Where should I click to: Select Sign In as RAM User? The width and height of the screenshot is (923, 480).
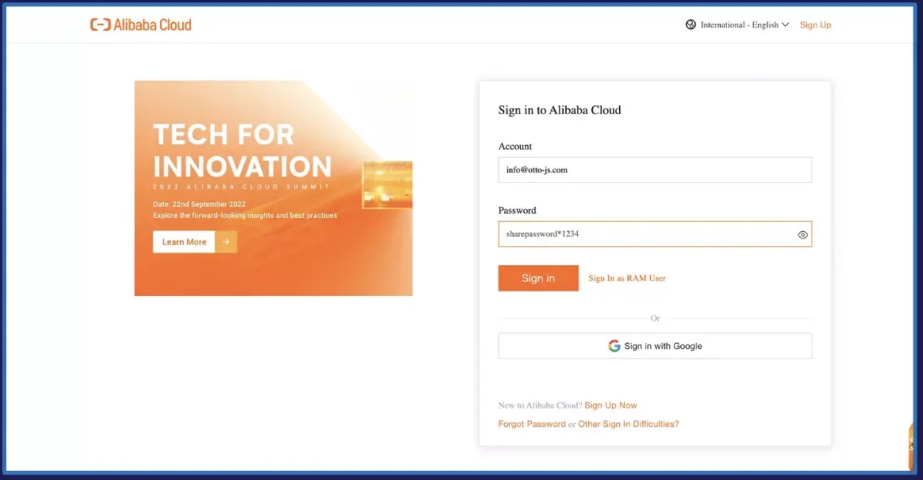(627, 278)
